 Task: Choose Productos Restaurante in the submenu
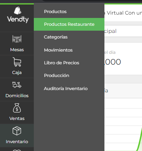pyautogui.click(x=69, y=24)
